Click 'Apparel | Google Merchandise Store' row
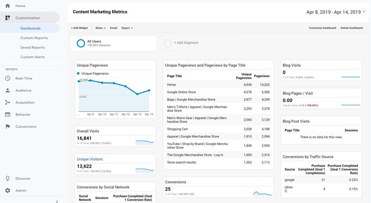Screen dimensions: 371x203 tap(218, 136)
